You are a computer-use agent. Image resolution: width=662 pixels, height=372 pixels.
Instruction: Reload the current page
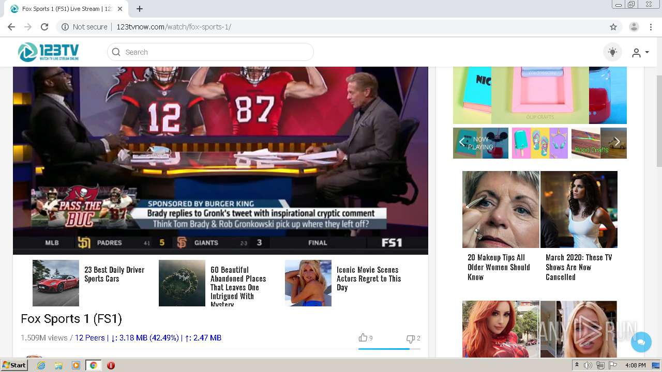click(44, 27)
